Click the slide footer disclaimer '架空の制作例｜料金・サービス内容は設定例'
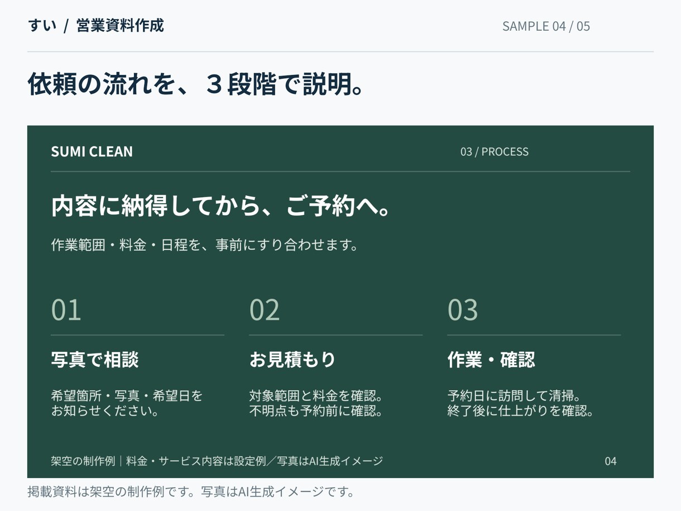Image resolution: width=681 pixels, height=511 pixels. point(159,461)
